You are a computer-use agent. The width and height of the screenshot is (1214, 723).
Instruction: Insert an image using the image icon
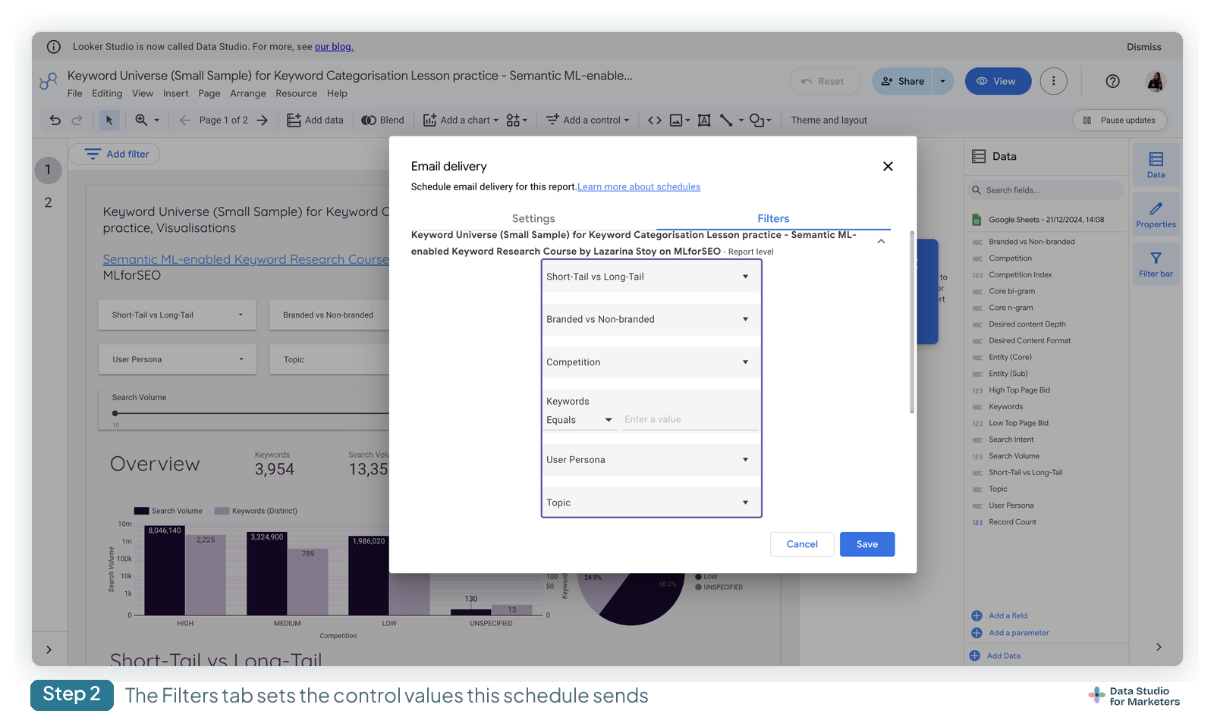tap(676, 121)
